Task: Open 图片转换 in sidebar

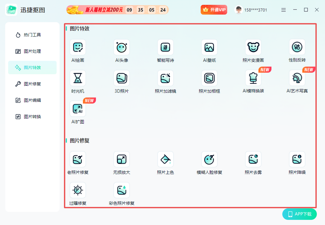Action: tap(32, 117)
